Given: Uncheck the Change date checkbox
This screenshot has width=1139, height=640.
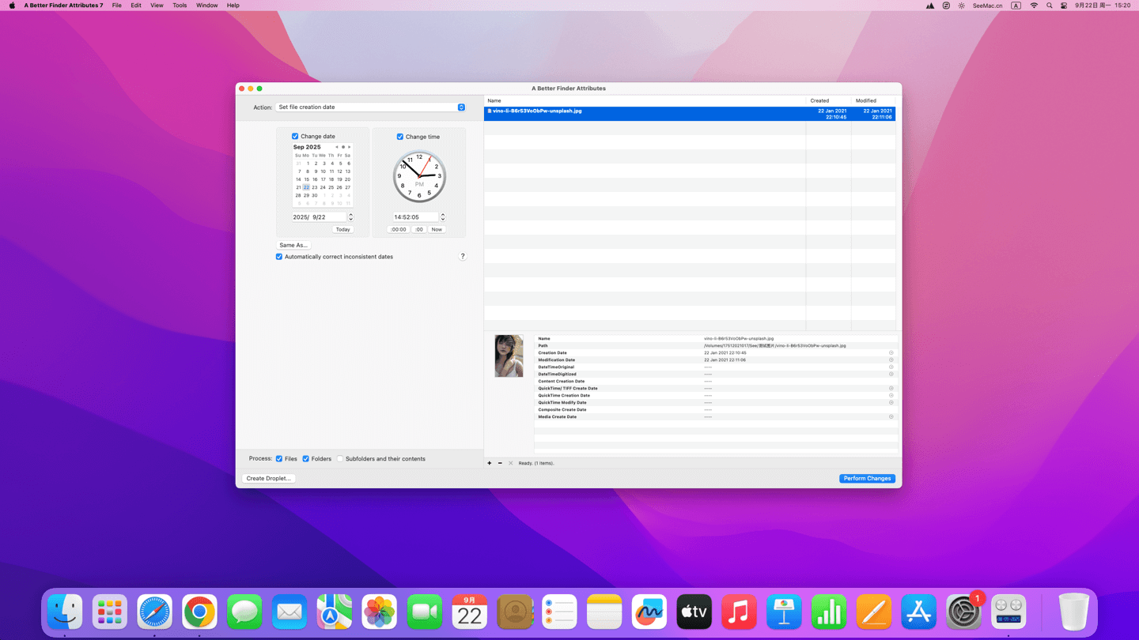Looking at the screenshot, I should 296,137.
